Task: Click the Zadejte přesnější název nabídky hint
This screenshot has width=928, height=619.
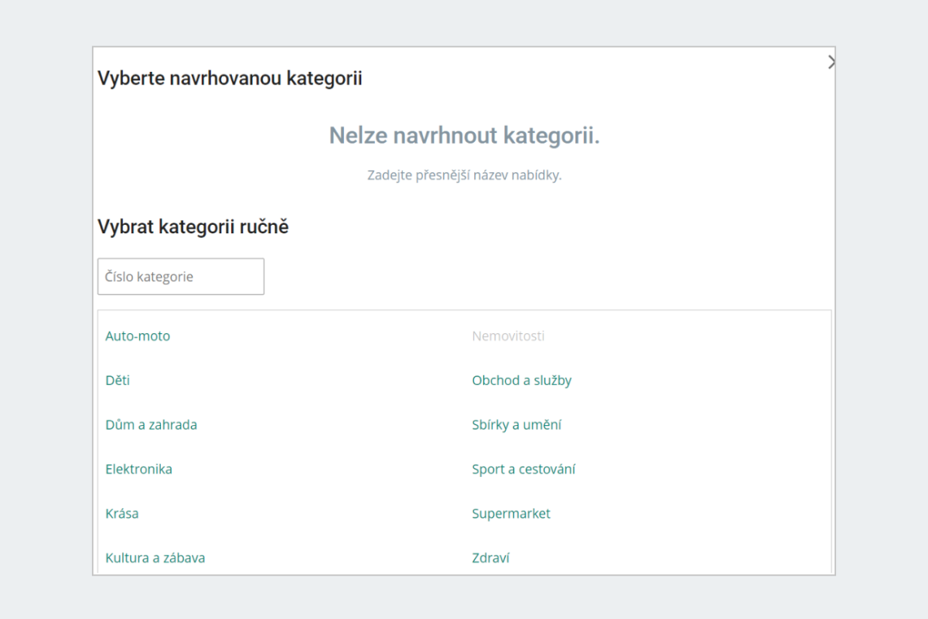Action: click(x=464, y=175)
